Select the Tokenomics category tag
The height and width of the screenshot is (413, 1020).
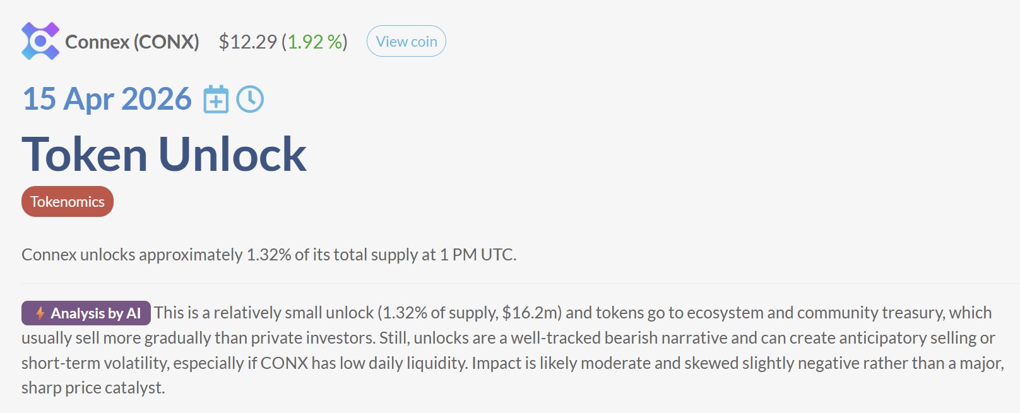tap(68, 202)
